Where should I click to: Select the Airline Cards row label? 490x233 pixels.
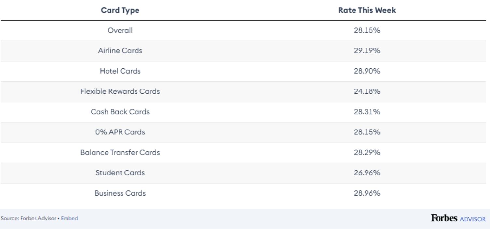[120, 51]
